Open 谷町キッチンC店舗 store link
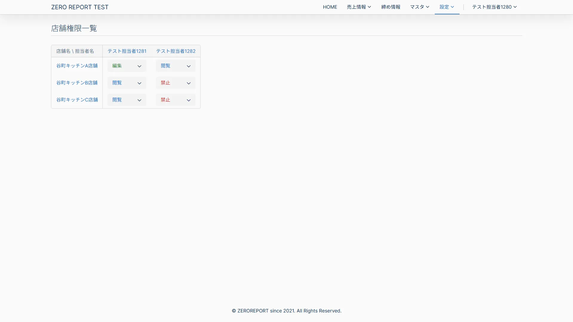 [x=77, y=100]
